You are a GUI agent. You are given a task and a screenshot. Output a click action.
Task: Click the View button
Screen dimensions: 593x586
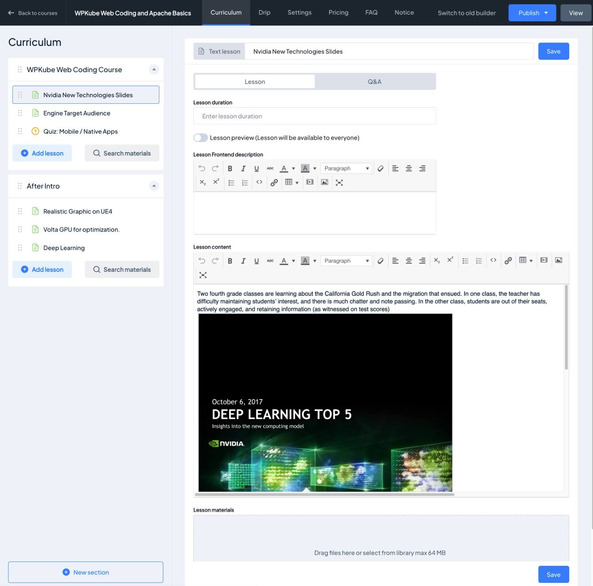576,13
